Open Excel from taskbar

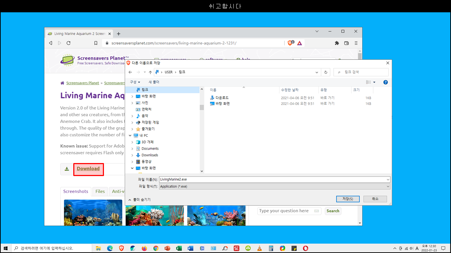[x=179, y=248]
